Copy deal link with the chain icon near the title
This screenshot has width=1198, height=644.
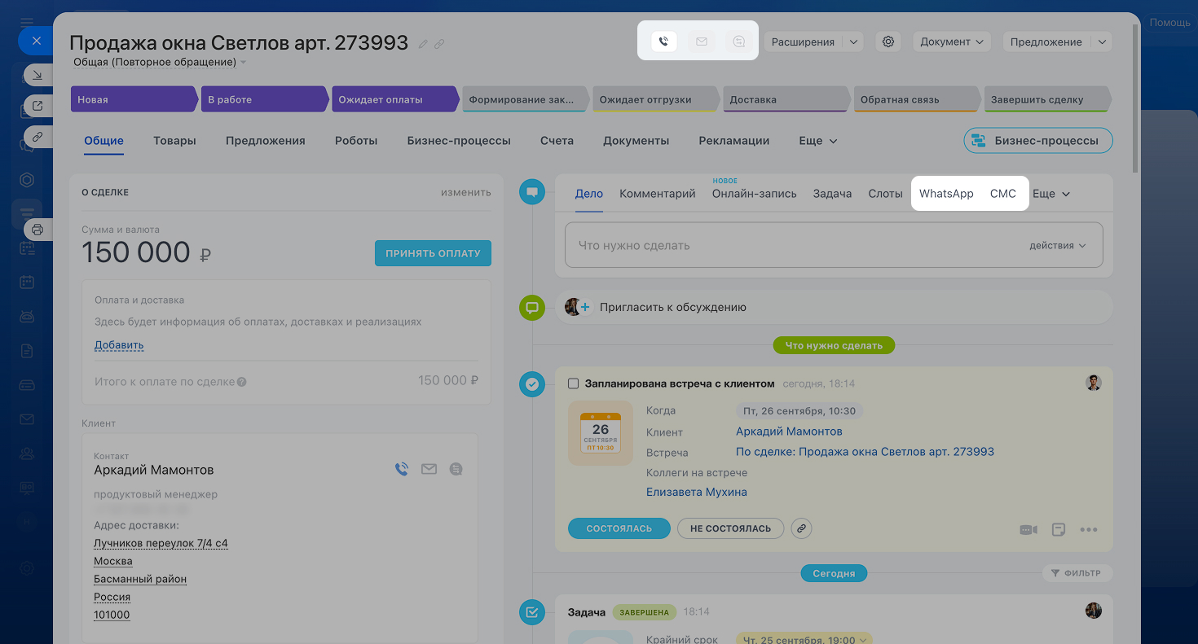tap(439, 44)
